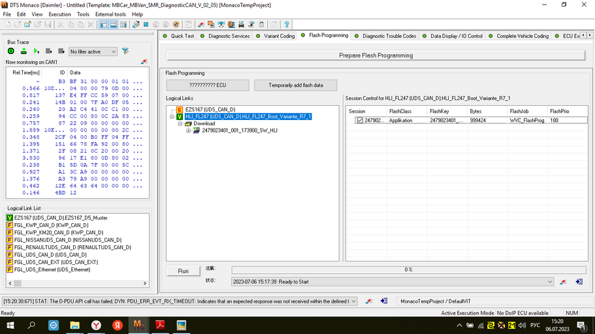The image size is (595, 334).
Task: Open the External tools menu
Action: [110, 14]
